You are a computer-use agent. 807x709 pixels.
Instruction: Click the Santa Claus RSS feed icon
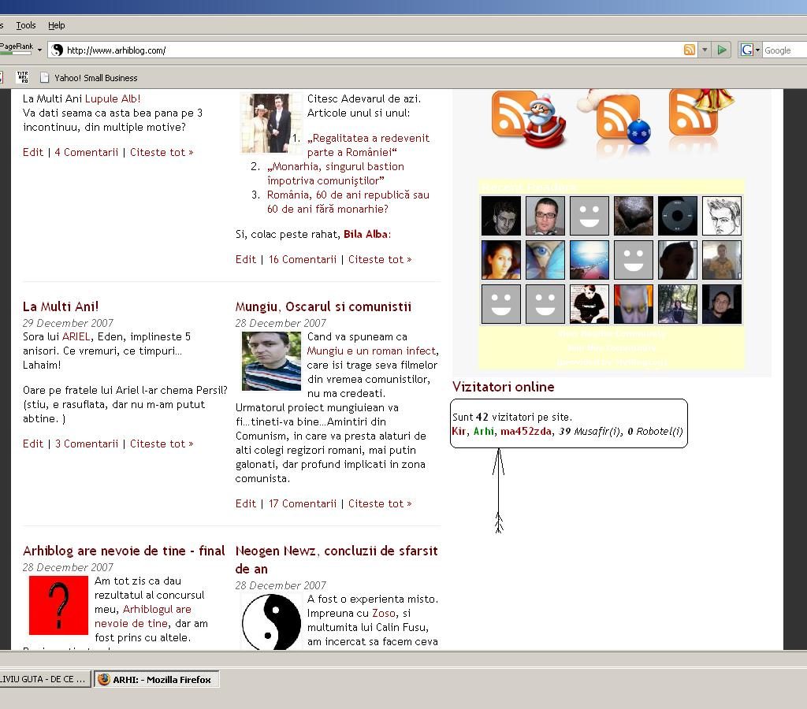pos(529,120)
